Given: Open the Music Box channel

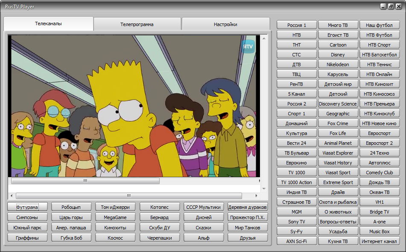Looking at the screenshot, I should 380,231.
